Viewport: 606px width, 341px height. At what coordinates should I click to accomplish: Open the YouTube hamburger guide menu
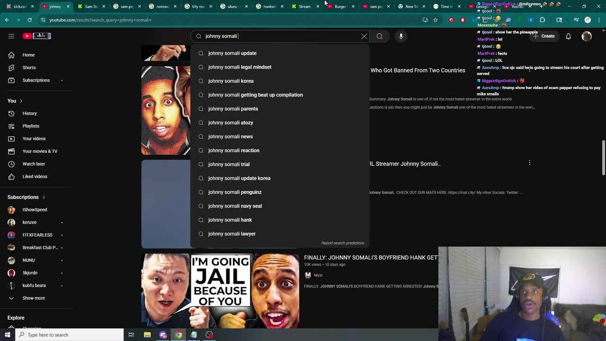coord(11,36)
